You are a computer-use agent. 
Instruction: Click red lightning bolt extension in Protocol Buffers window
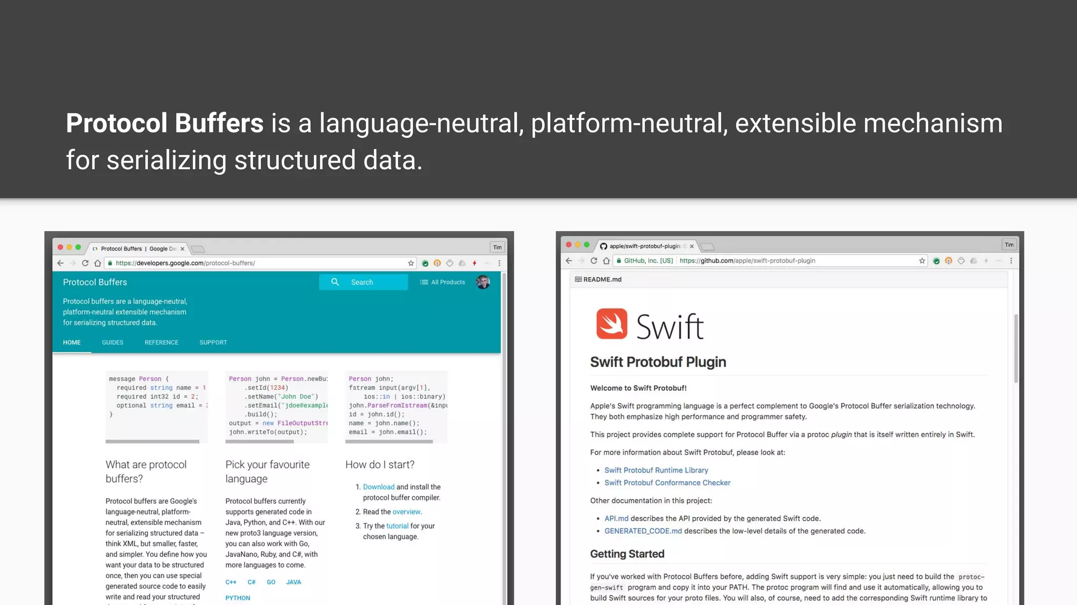click(474, 263)
